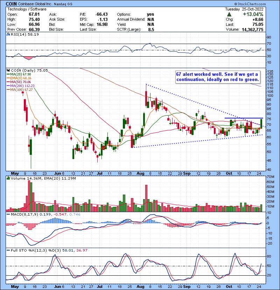Click the Technology / Software sector label
Screen dimensions: 280x290
27,9
